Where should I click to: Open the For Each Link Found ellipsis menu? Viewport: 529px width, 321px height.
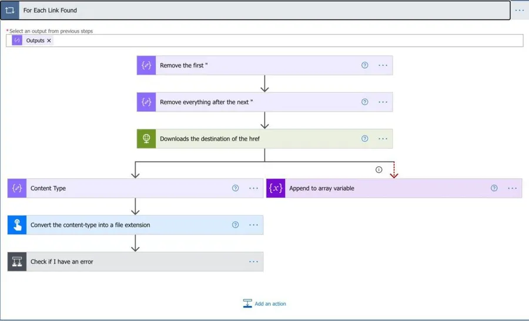click(519, 11)
